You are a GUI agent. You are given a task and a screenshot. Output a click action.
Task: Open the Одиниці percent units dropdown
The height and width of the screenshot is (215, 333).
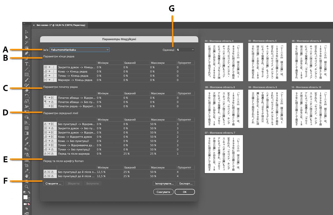[185, 50]
